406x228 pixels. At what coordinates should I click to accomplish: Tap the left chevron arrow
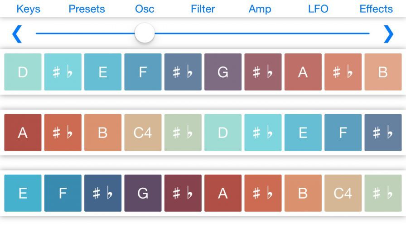point(17,34)
